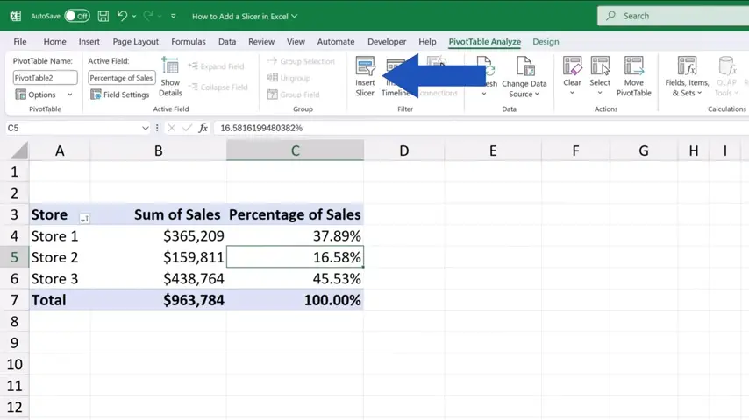Switch to the Design tab
Image resolution: width=749 pixels, height=420 pixels.
pyautogui.click(x=545, y=41)
